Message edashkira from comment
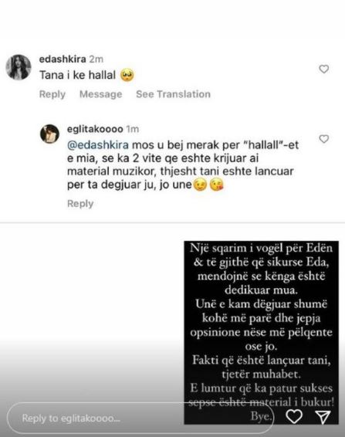 [x=100, y=94]
